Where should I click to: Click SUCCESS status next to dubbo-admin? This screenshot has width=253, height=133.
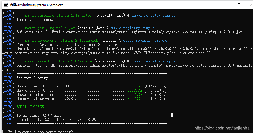[135, 86]
